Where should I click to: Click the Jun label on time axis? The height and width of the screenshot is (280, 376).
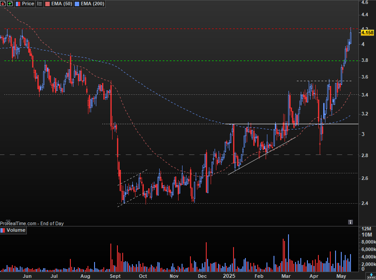pyautogui.click(x=27, y=276)
